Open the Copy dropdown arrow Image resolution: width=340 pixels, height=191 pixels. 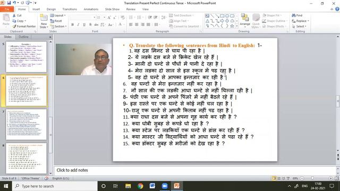coord(25,21)
